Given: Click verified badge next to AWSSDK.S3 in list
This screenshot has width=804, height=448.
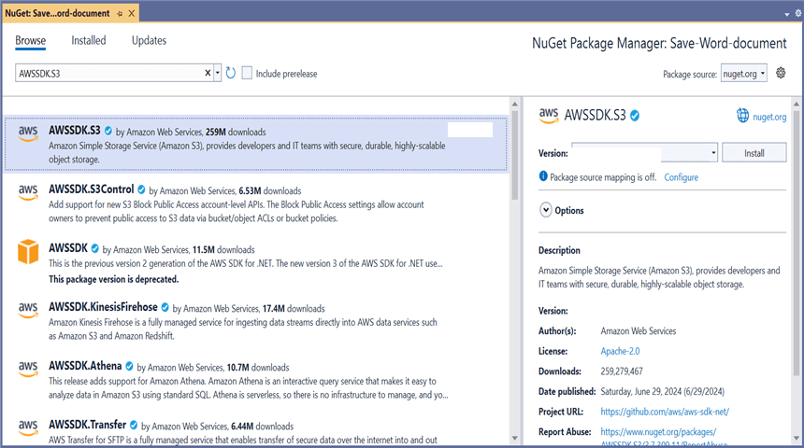Looking at the screenshot, I should pos(108,131).
